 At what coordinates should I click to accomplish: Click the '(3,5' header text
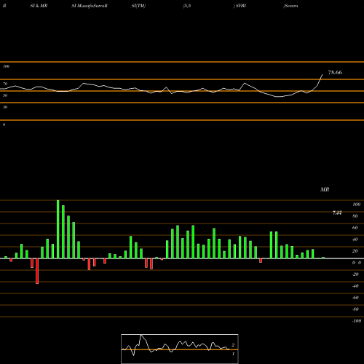(x=187, y=6)
